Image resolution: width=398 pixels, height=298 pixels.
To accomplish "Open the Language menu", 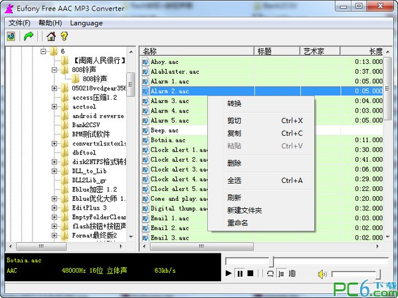I will pyautogui.click(x=86, y=23).
